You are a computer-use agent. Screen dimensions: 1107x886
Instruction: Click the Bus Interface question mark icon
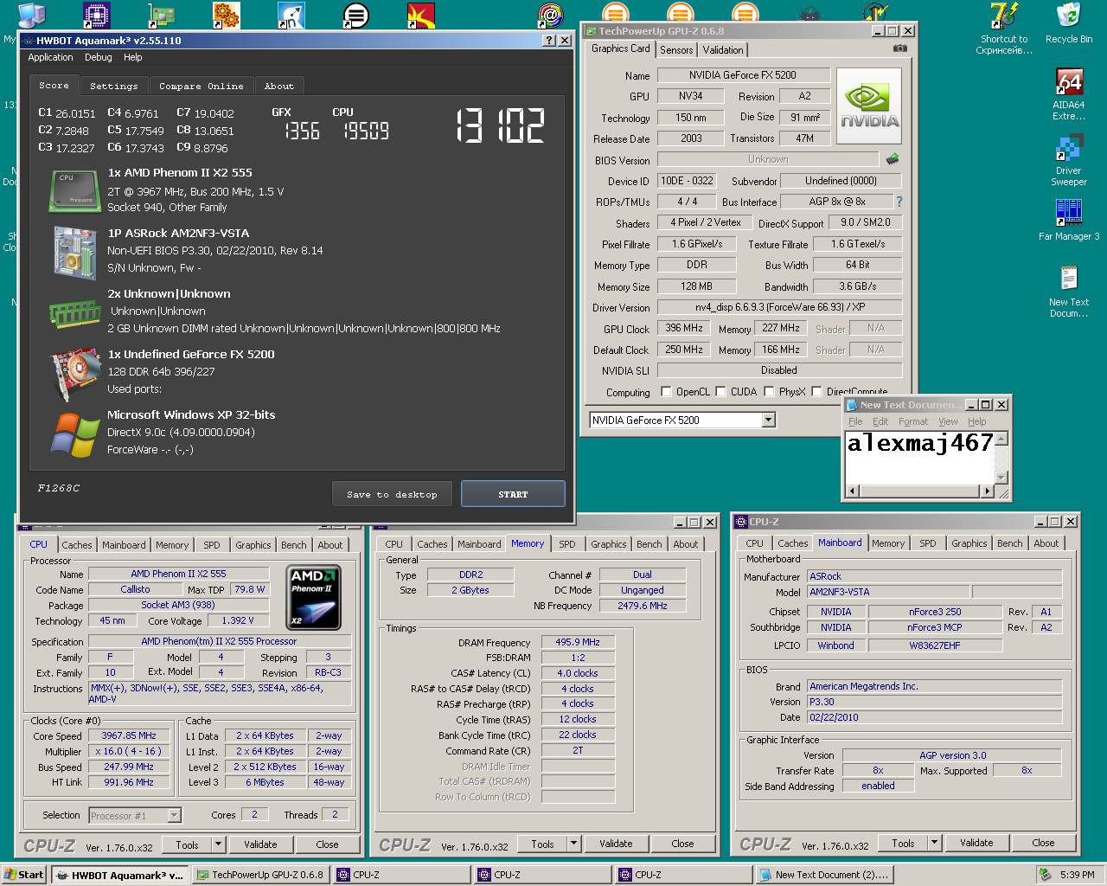(899, 202)
